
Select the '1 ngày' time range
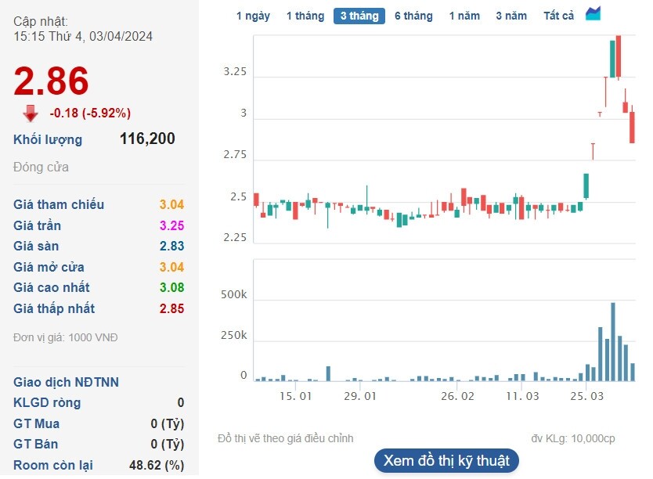point(253,16)
